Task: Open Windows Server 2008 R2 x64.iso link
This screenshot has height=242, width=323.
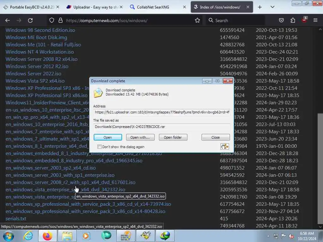Action: click(x=42, y=59)
